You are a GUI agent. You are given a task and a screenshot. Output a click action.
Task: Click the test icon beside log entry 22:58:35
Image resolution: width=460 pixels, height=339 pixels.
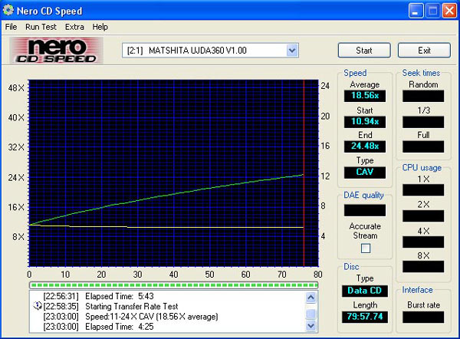38,306
